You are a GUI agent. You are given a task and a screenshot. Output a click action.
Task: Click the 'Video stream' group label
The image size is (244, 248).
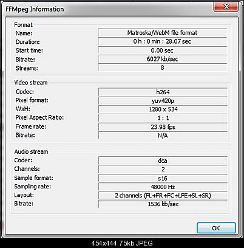(31, 83)
